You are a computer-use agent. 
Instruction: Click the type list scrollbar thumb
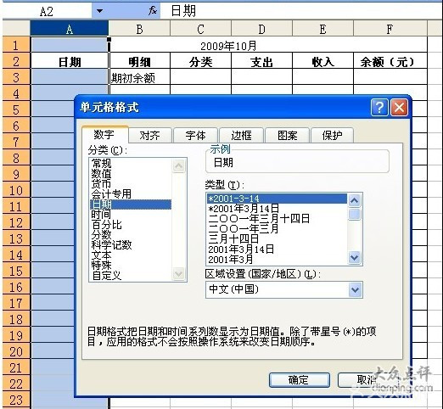pos(355,214)
